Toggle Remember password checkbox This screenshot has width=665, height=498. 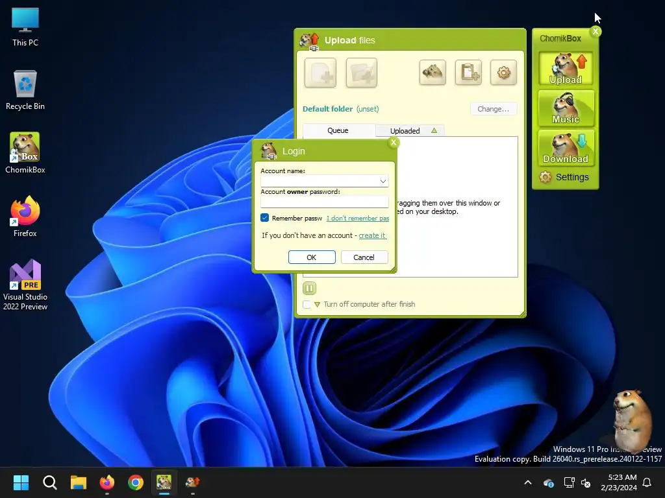[x=265, y=218]
